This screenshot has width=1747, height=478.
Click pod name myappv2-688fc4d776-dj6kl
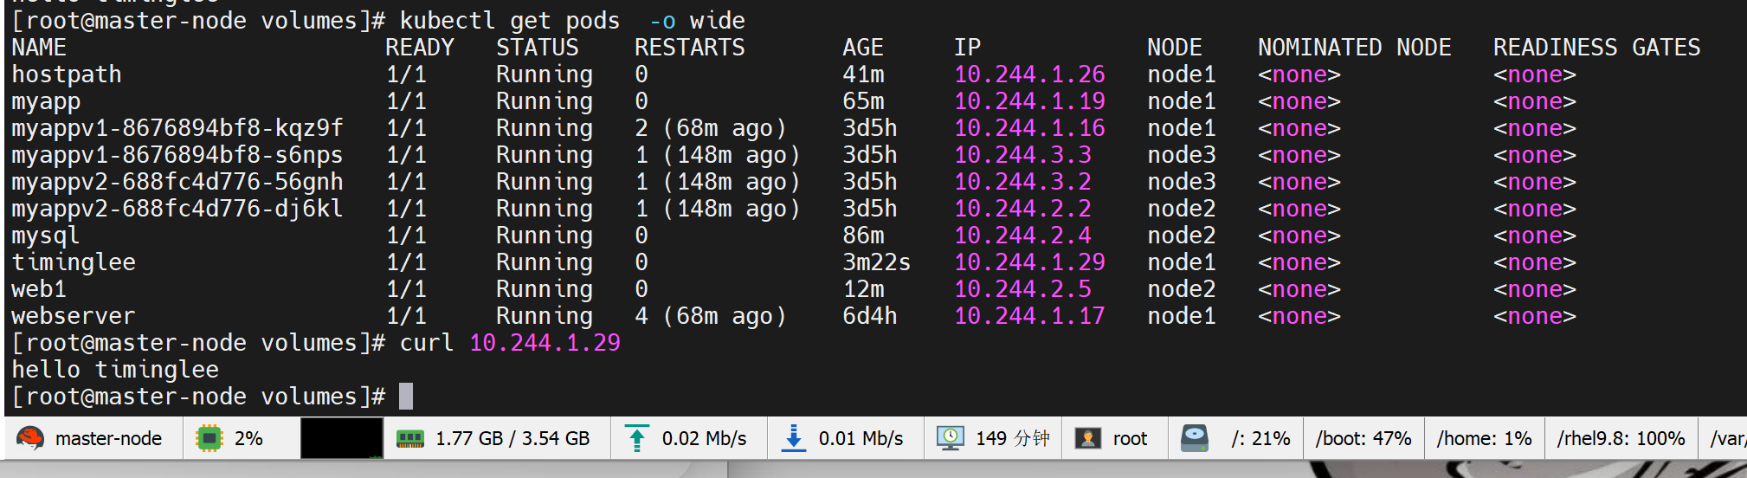coord(177,209)
